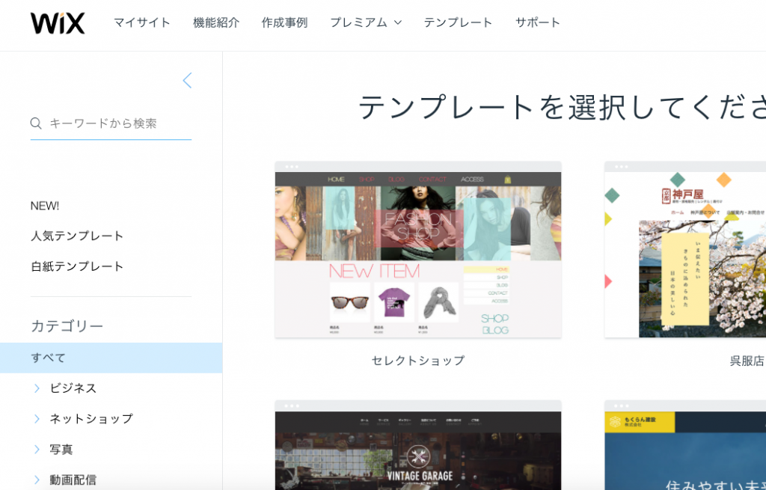This screenshot has width=766, height=490.
Task: Expand the ネットショップ category chevron
Action: coord(37,419)
